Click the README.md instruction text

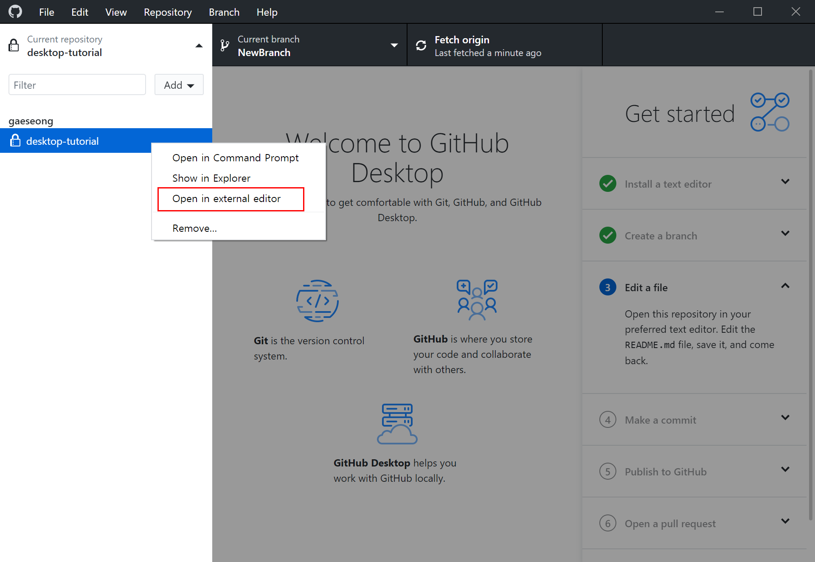[x=700, y=337]
